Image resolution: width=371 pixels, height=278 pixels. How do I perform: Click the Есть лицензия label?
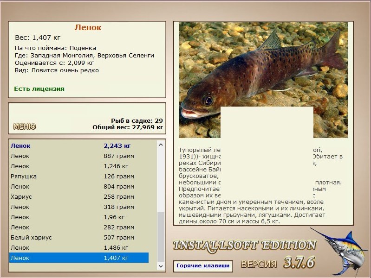39,89
